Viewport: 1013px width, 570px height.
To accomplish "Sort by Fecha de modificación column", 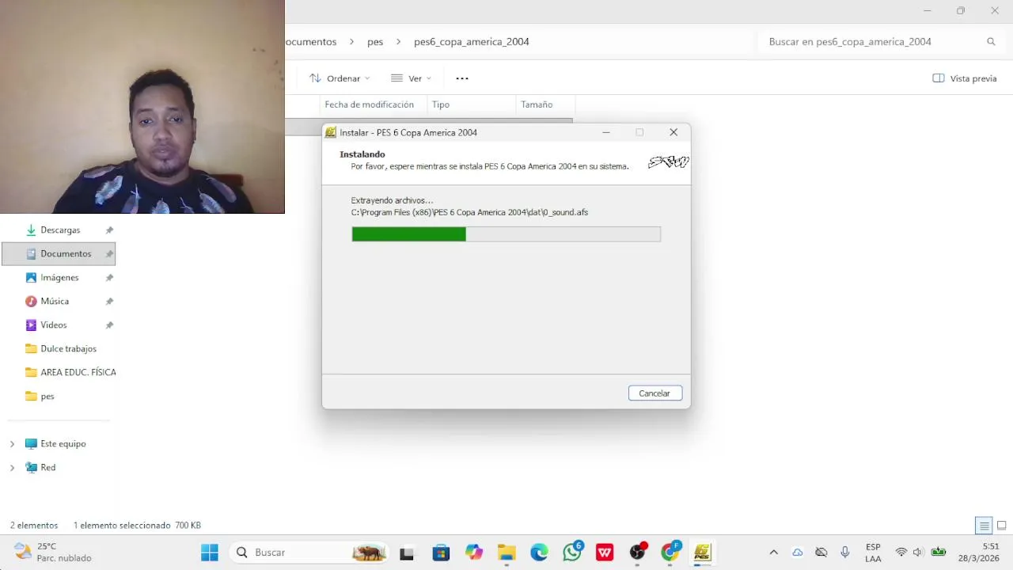I will (370, 104).
